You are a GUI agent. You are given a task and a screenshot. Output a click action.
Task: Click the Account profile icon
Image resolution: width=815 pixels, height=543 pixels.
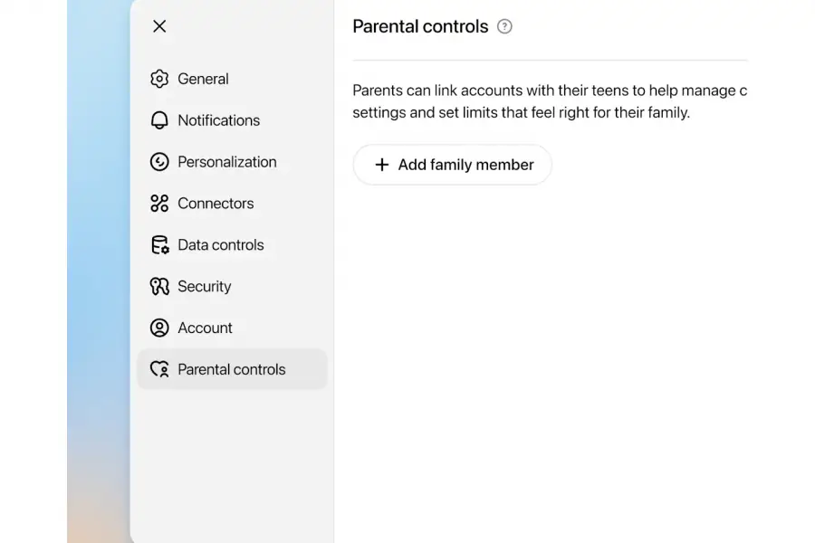tap(159, 328)
